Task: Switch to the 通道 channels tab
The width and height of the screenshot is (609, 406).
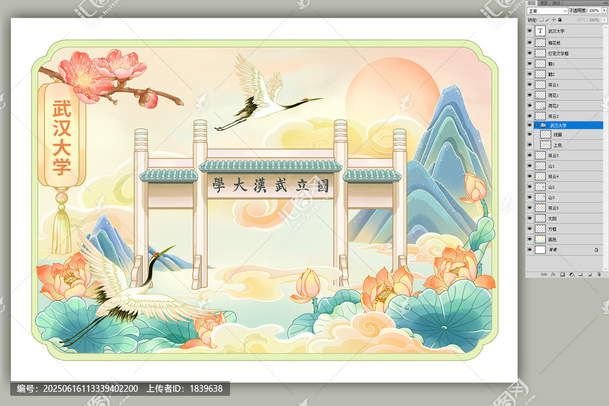Action: [x=543, y=3]
